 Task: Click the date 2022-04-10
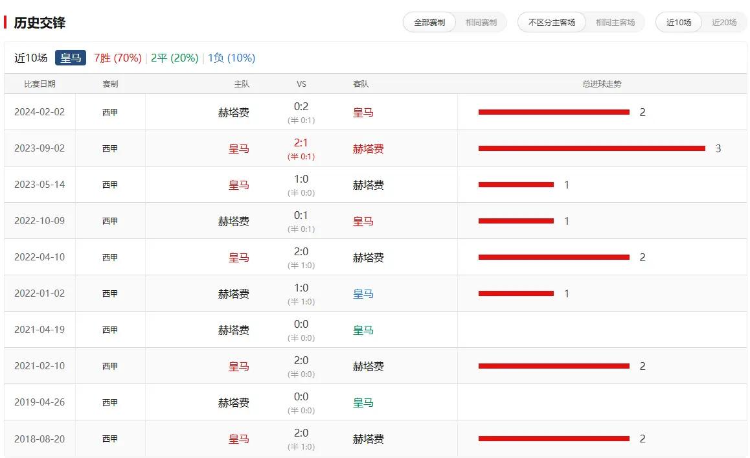click(x=40, y=257)
